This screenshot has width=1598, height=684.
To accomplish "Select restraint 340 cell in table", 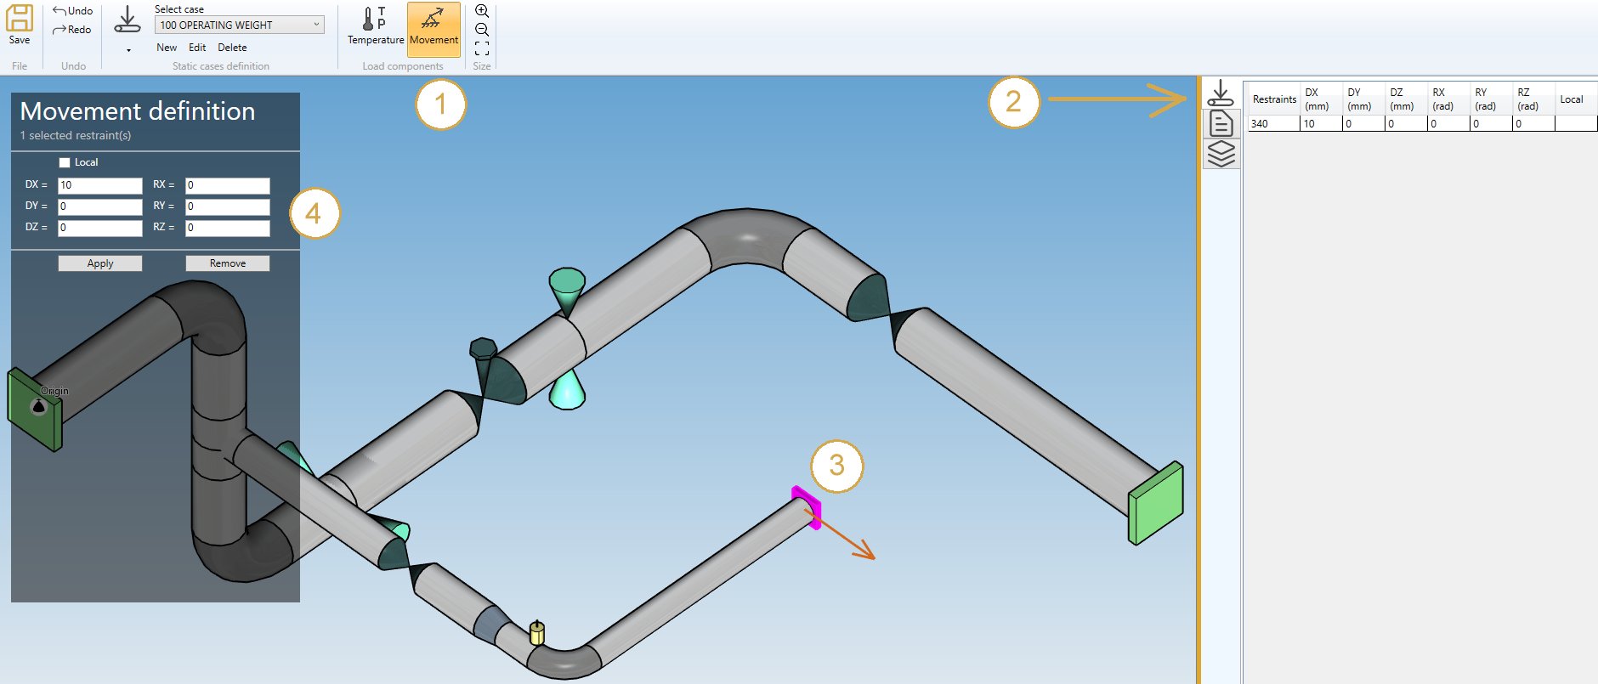I will click(1273, 124).
